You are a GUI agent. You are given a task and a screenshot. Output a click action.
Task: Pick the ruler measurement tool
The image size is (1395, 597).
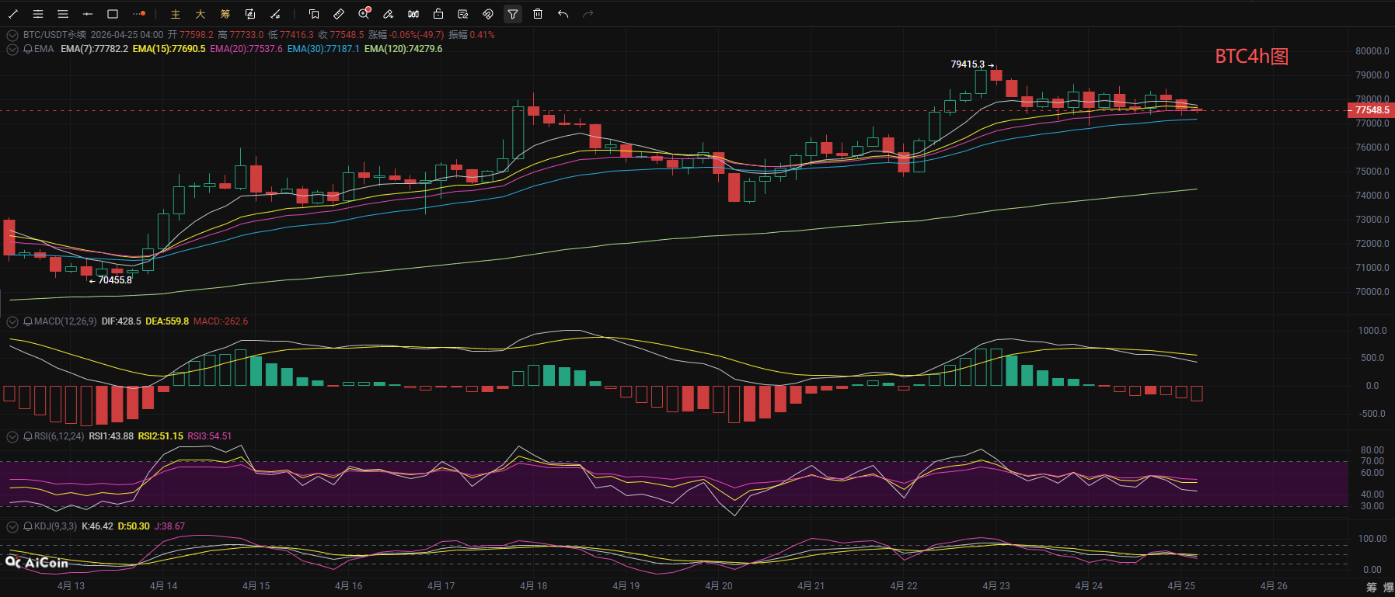[339, 14]
